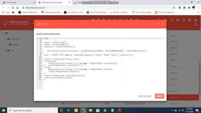Show hidden tray icons chevron
The width and height of the screenshot is (201, 113).
point(172,110)
